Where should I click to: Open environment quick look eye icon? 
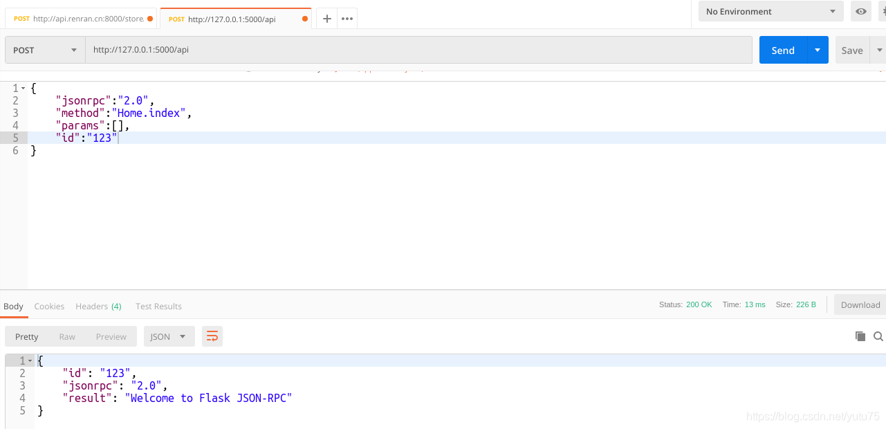[860, 12]
